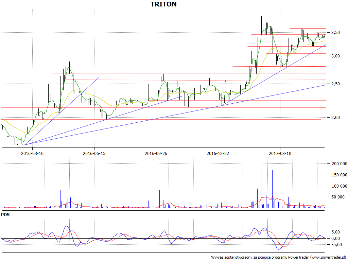Click the 5,00 oscillator axis label

(335, 232)
